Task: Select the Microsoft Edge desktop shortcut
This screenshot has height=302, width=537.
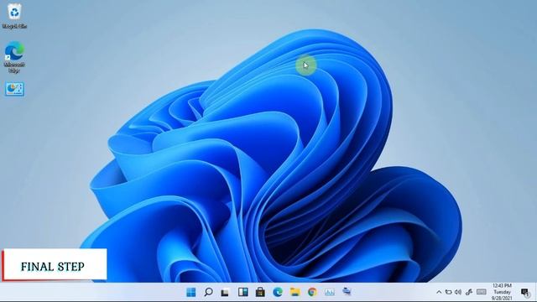Action: [x=14, y=57]
